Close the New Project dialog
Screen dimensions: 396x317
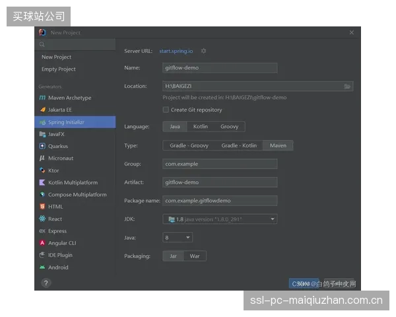(x=352, y=32)
